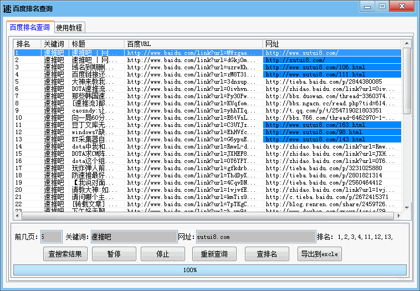Select cell http://www.sutui8.com/163.html
The width and height of the screenshot is (420, 291).
coord(331,125)
